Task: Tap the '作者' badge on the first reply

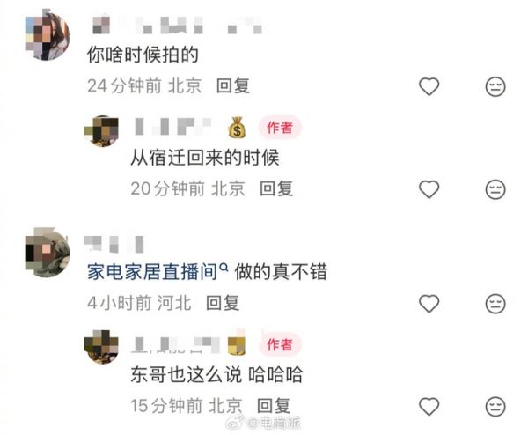Action: (x=280, y=128)
